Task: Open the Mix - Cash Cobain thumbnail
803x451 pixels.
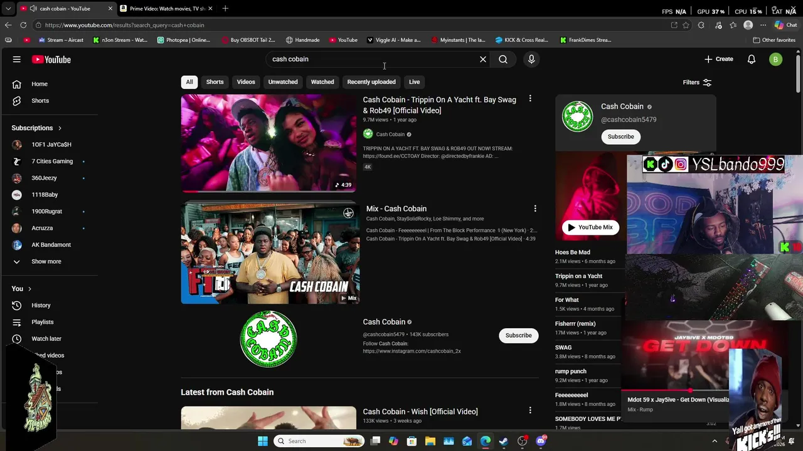Action: point(270,253)
